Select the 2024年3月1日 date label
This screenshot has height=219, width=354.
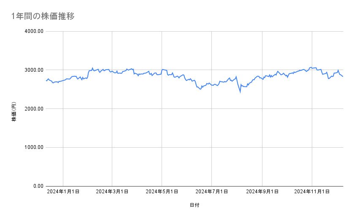[x=112, y=192]
